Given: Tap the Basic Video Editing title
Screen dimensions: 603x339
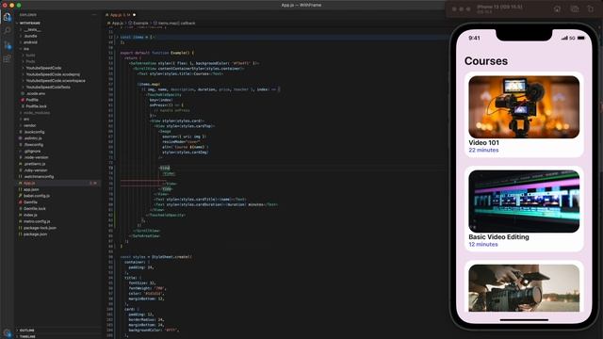Looking at the screenshot, I should pyautogui.click(x=498, y=236).
